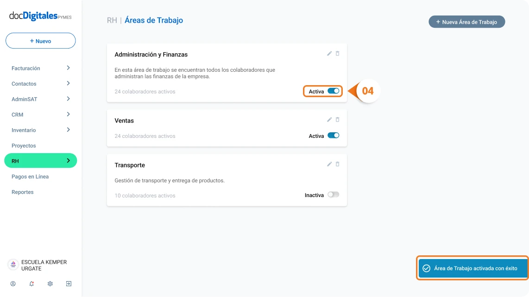Toggle off the Administración y Finanzas Activa switch
The image size is (529, 297).
coord(334,91)
